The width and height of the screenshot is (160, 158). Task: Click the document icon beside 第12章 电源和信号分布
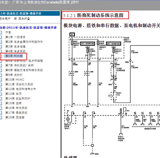[1, 89]
